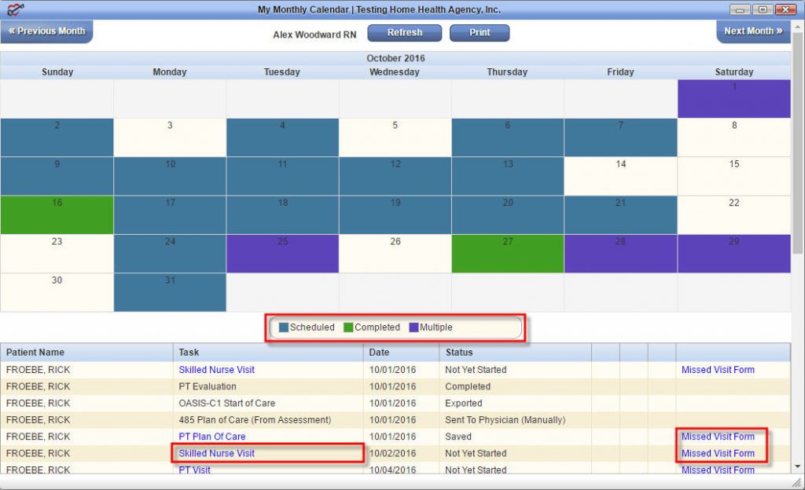This screenshot has height=490, width=805.
Task: Open Missed Visit Form for 10/02 Skilled Nurse Visit
Action: click(718, 453)
